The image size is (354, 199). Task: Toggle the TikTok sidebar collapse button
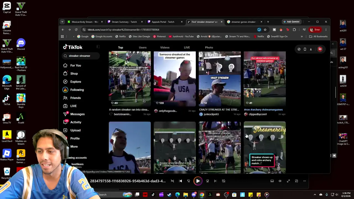click(x=98, y=47)
